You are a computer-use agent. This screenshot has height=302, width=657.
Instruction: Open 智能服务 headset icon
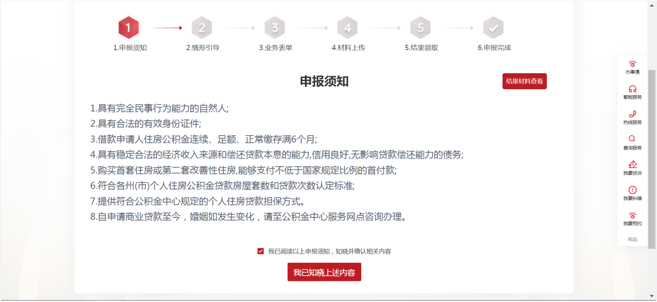tap(632, 89)
